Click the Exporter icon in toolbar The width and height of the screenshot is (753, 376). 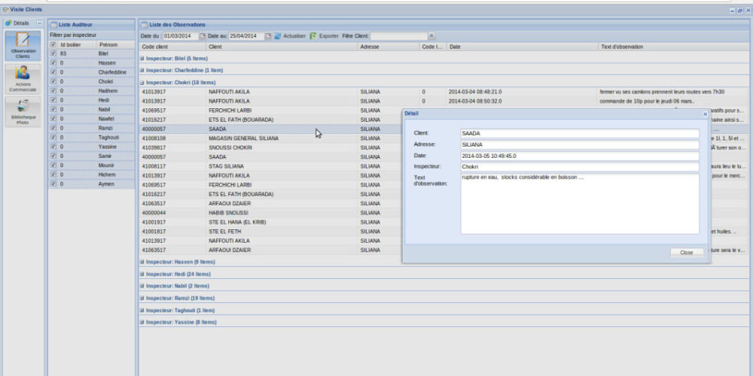[x=313, y=35]
